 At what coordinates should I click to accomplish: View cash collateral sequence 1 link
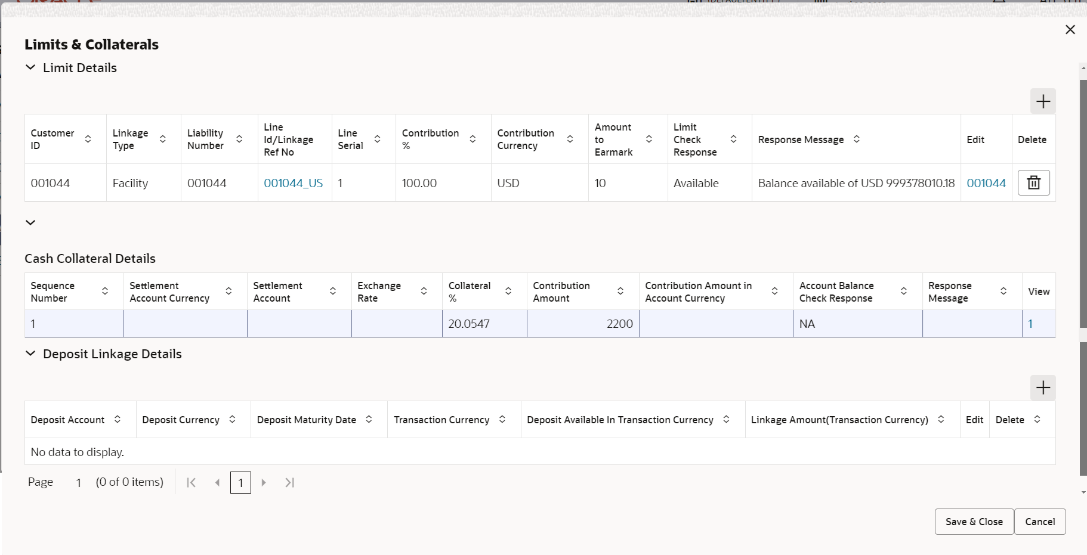(x=1030, y=324)
